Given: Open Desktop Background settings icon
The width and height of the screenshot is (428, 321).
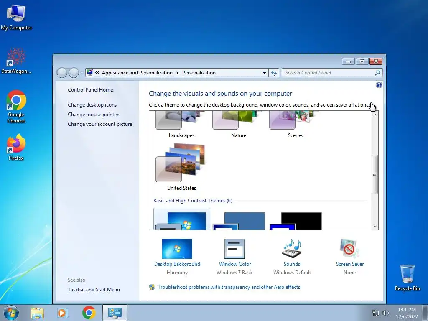Looking at the screenshot, I should point(177,249).
